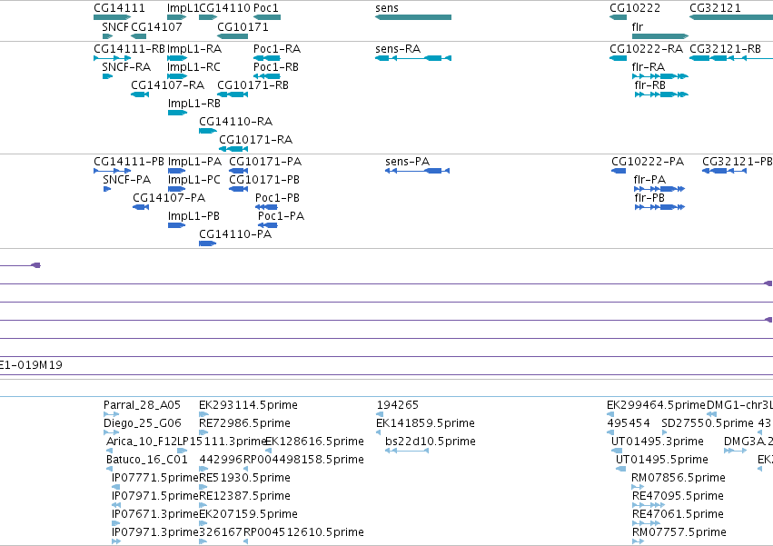Click the flr-RA transcript label
773x546 pixels.
[x=649, y=67]
